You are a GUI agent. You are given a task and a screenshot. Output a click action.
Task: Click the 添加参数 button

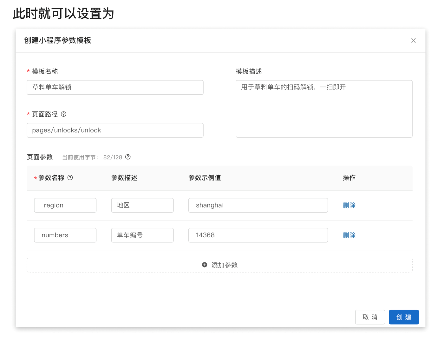coord(219,265)
